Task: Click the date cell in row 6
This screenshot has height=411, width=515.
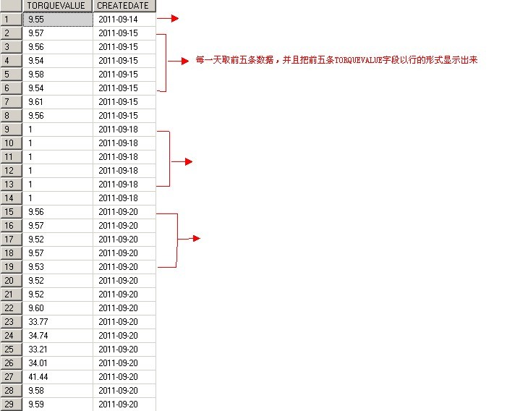Action: click(124, 88)
